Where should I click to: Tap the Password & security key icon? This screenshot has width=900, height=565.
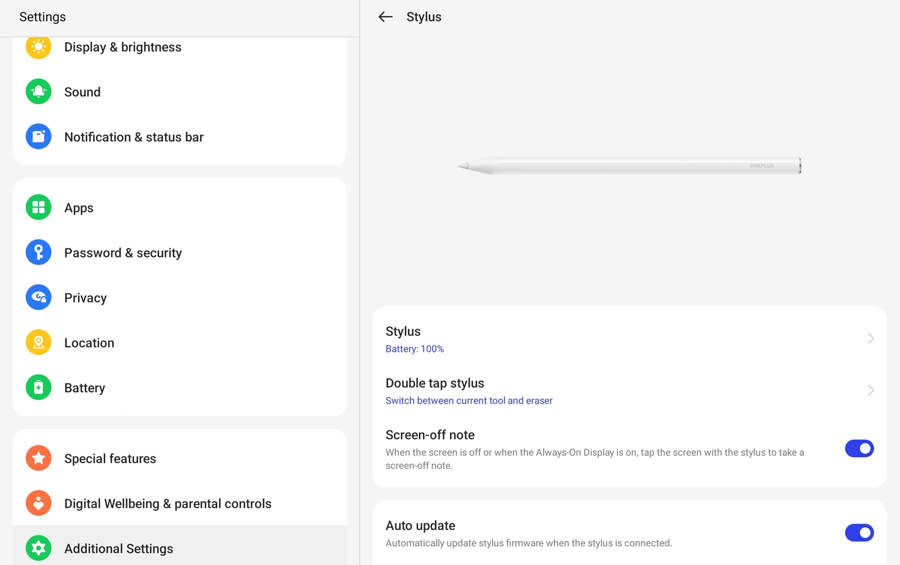point(38,253)
